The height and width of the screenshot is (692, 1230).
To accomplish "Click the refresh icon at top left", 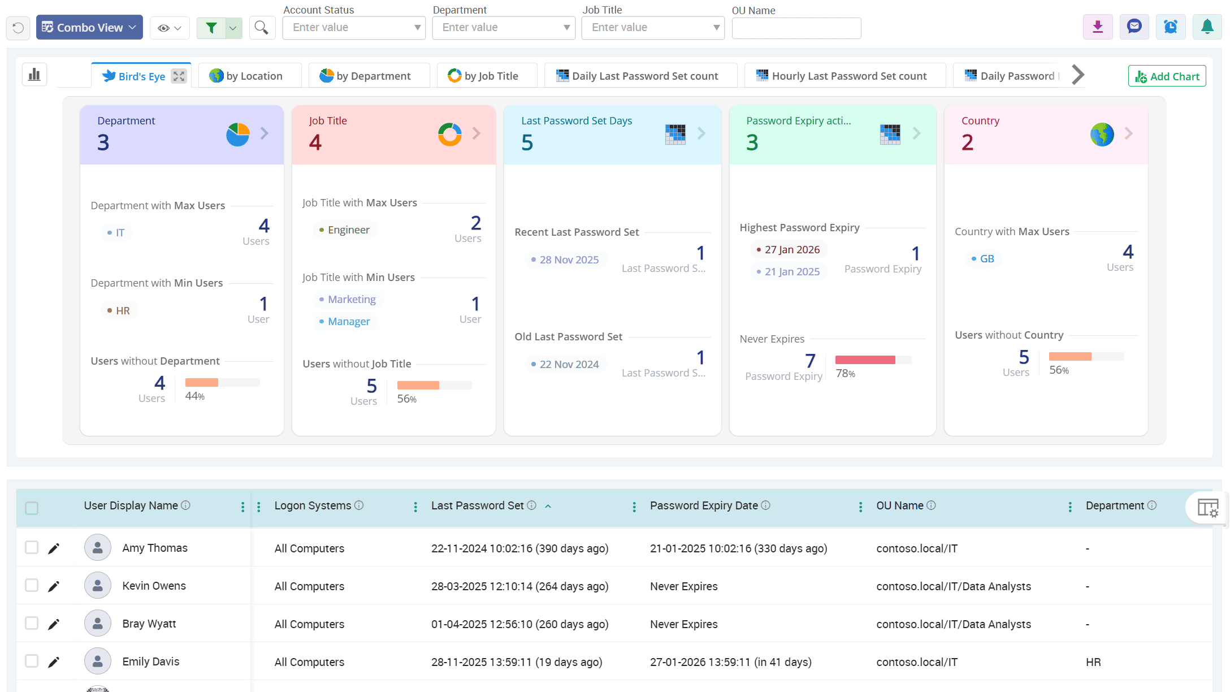I will click(18, 28).
